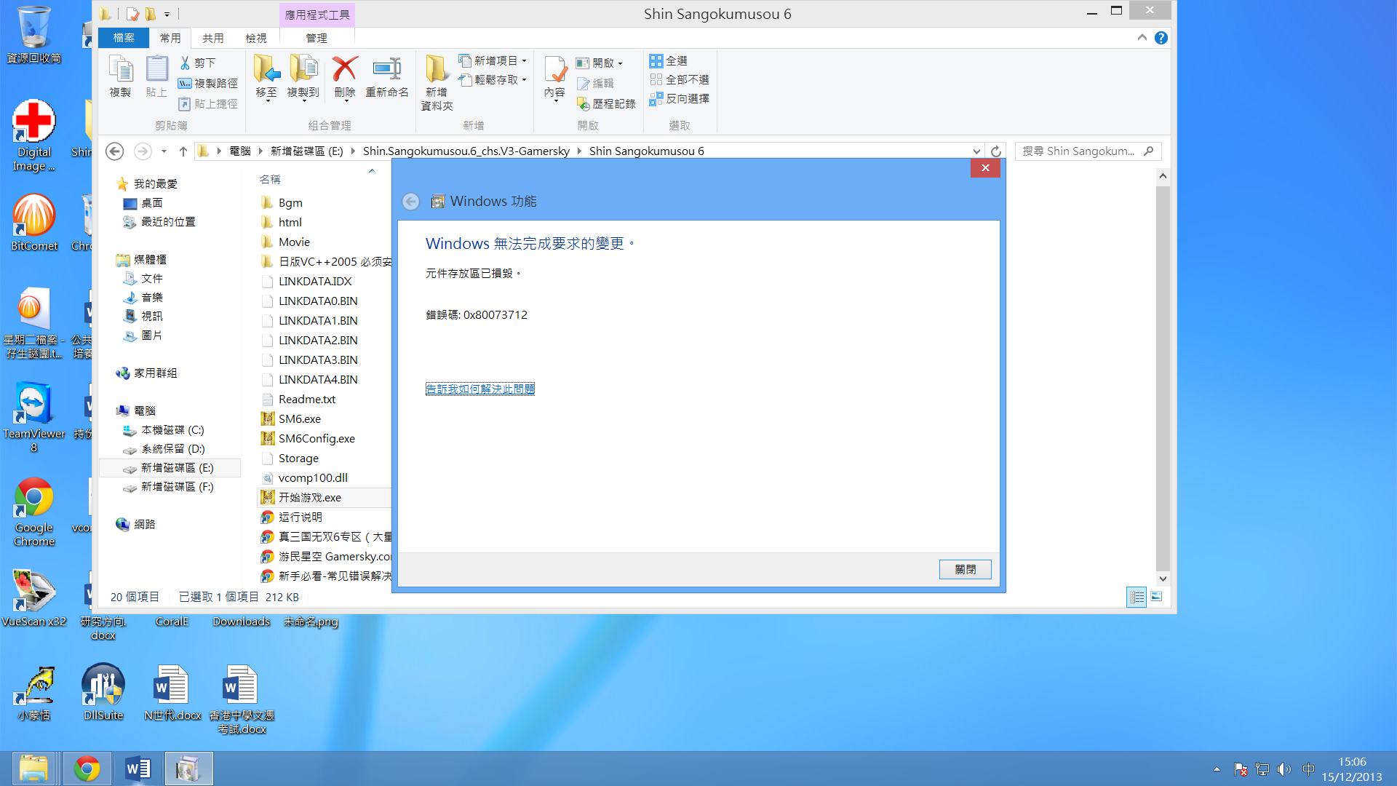Switch to the Home (常用) tab
Screen dimensions: 1397x786
[170, 38]
